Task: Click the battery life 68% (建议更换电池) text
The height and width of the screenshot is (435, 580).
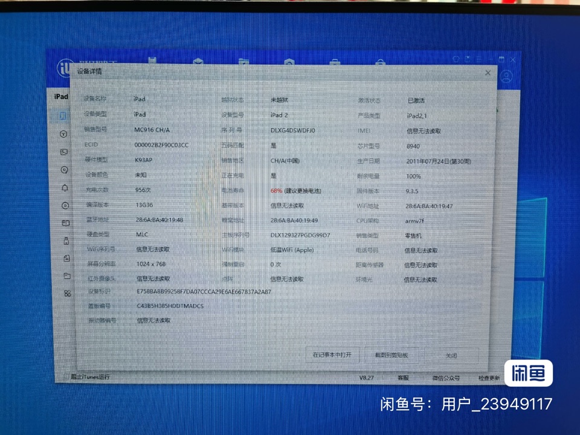Action: tap(296, 190)
